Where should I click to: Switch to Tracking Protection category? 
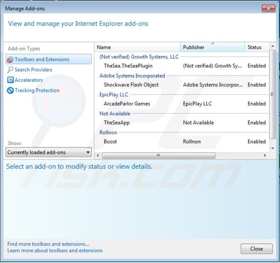pyautogui.click(x=33, y=90)
